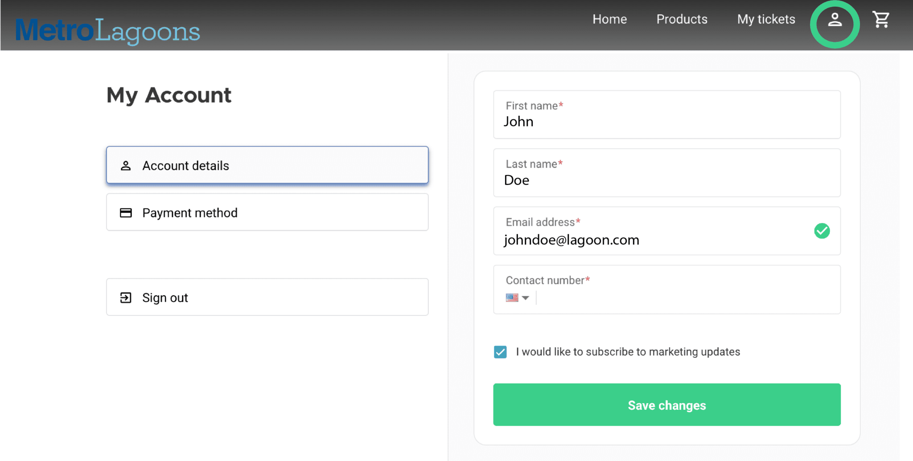Open the Products page
The width and height of the screenshot is (913, 461).
682,19
